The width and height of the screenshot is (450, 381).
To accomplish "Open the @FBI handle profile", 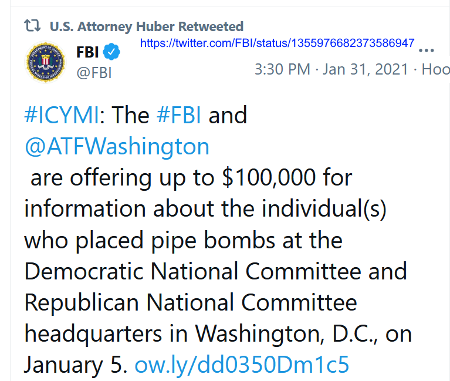I will [94, 72].
